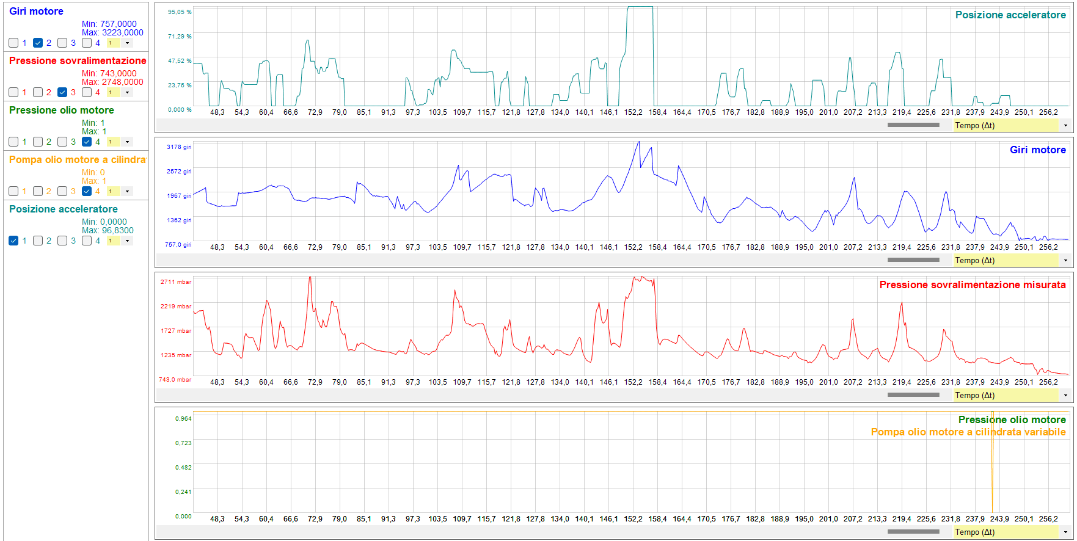The image size is (1077, 541).
Task: Click the gray slider under boost pressure chart
Action: tap(913, 395)
